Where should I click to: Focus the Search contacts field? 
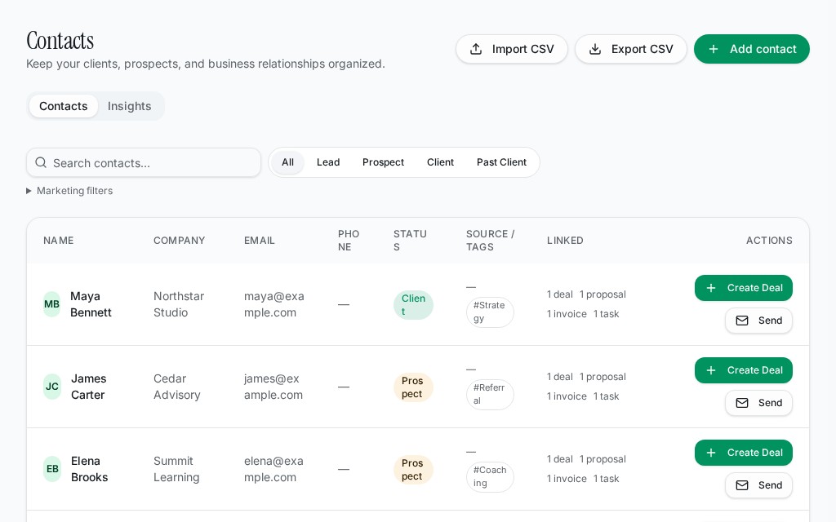coord(144,162)
